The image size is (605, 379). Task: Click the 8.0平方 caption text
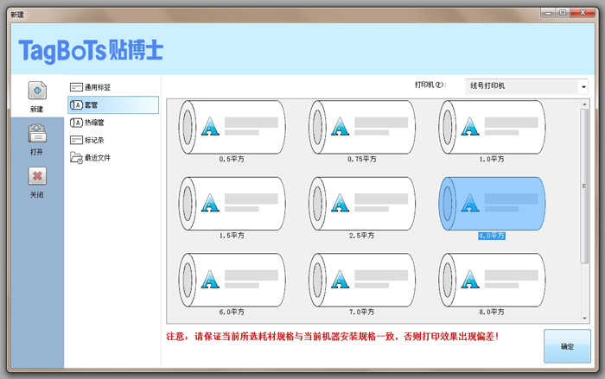click(x=492, y=312)
